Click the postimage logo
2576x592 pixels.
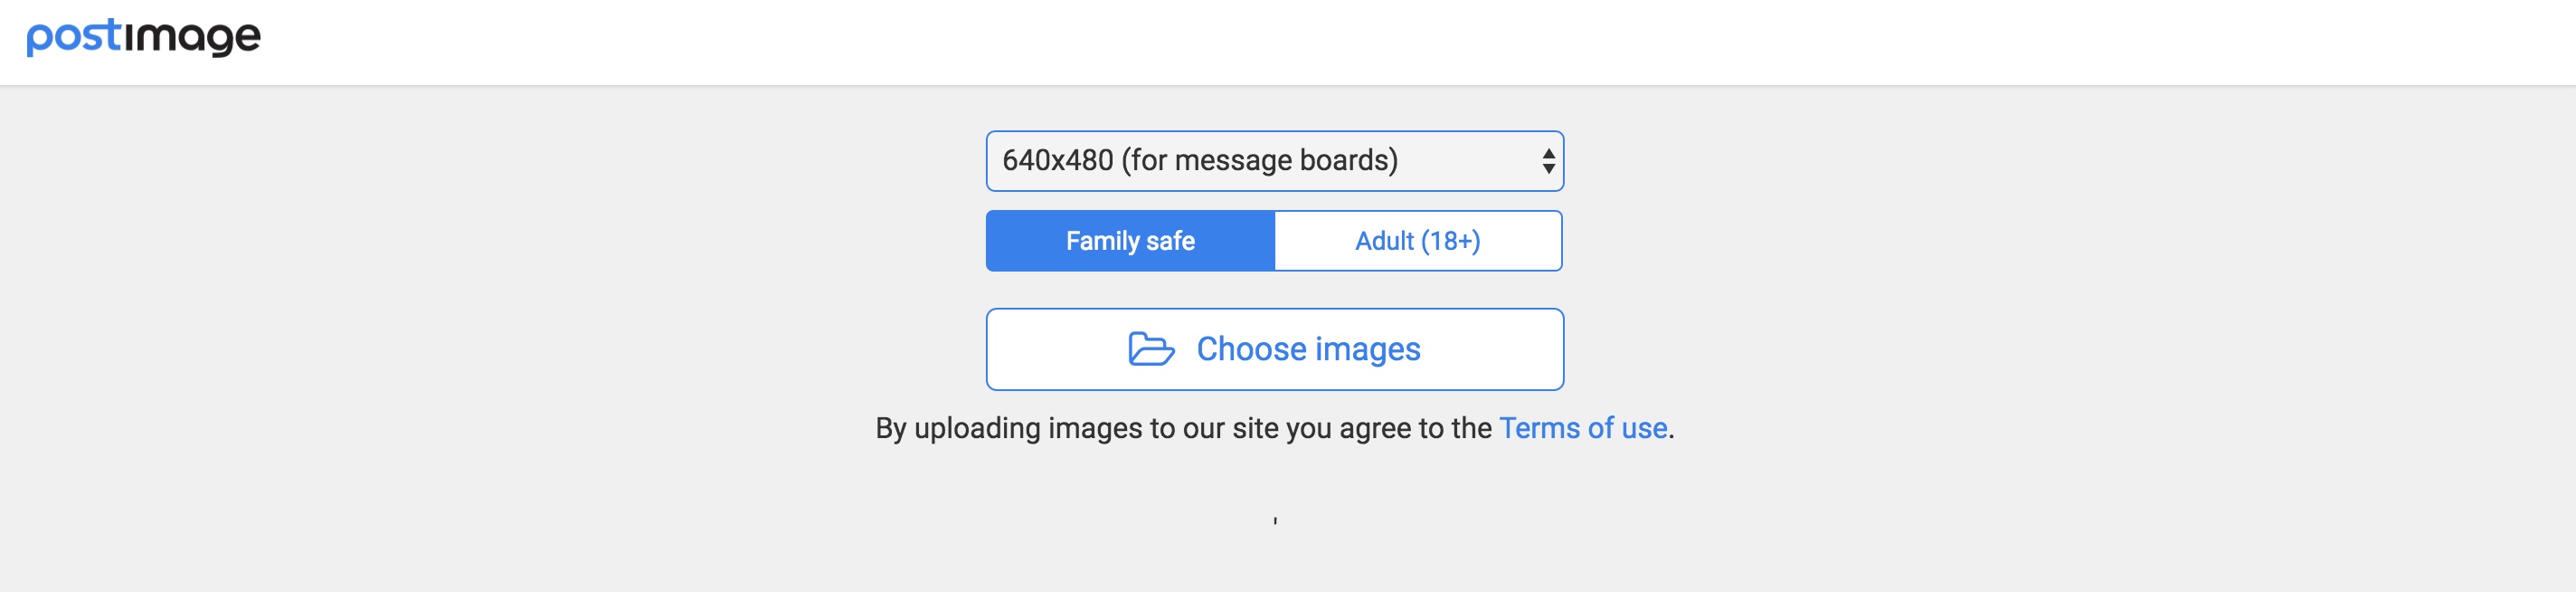click(x=143, y=37)
